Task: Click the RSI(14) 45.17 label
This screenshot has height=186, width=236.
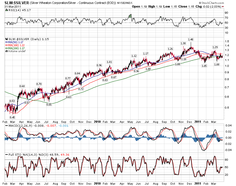Action: point(19,10)
